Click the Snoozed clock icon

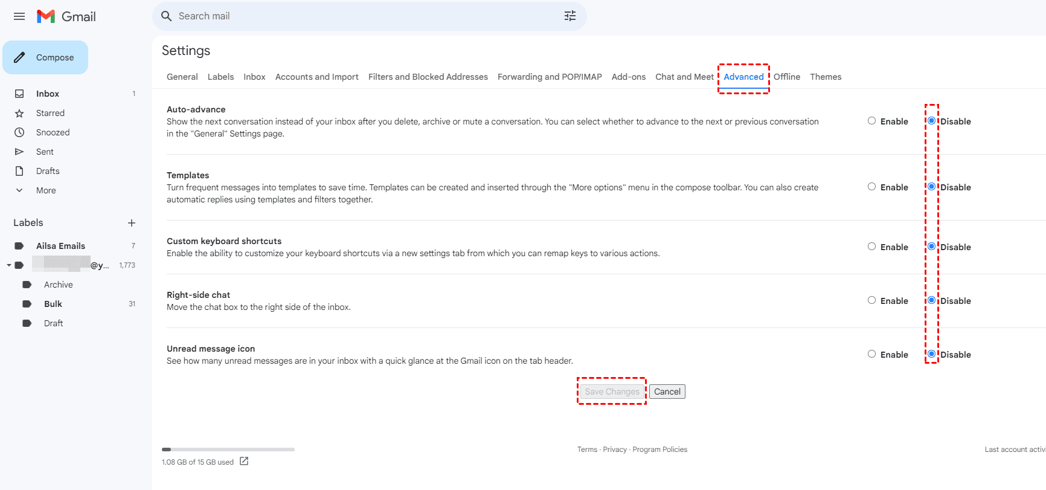click(x=19, y=132)
